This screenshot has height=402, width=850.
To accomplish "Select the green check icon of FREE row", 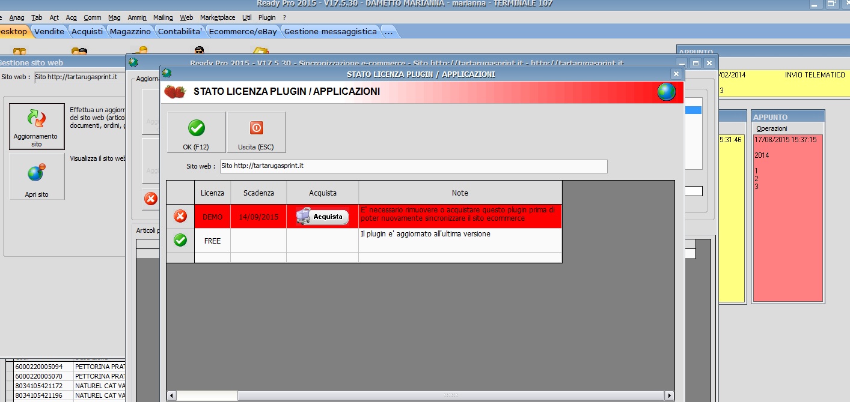I will 180,240.
